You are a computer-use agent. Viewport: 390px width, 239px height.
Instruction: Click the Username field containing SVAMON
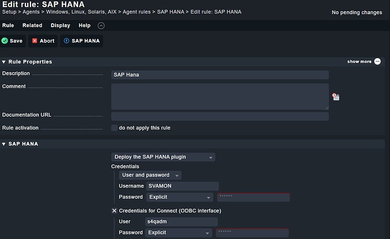point(183,186)
